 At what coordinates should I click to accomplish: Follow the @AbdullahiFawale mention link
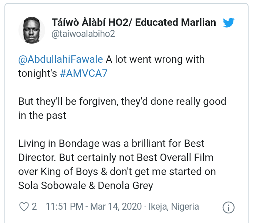click(x=61, y=59)
